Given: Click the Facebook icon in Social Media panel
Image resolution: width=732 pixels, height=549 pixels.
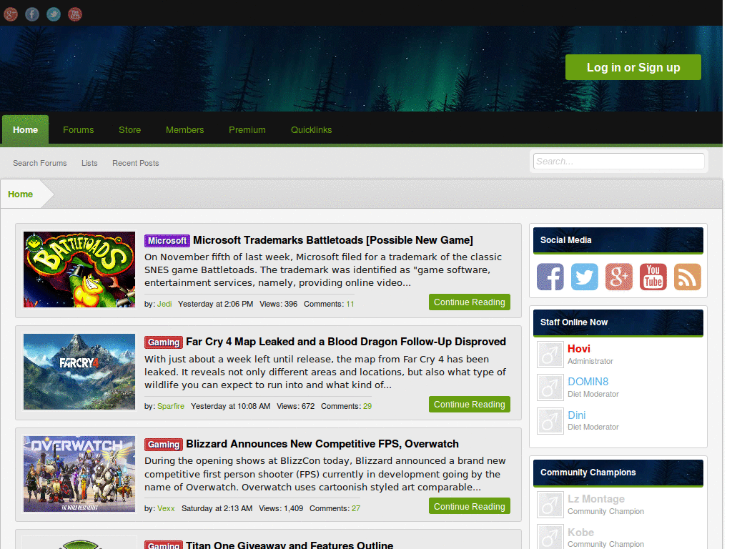Looking at the screenshot, I should point(550,277).
